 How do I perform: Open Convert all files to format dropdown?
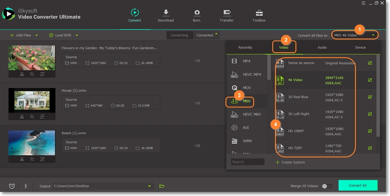(x=355, y=35)
